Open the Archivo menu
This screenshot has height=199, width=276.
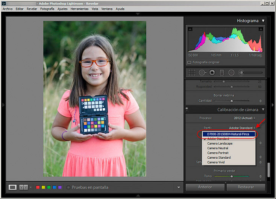[8, 9]
